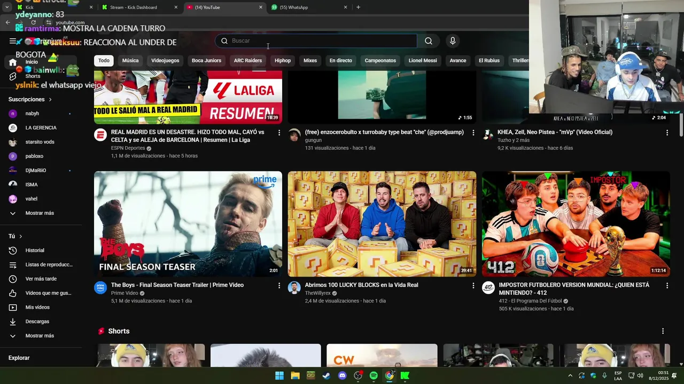Open Ver más tarde clock icon

pyautogui.click(x=13, y=279)
